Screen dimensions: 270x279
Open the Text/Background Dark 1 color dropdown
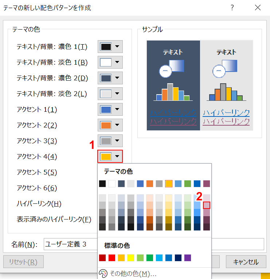(110, 46)
